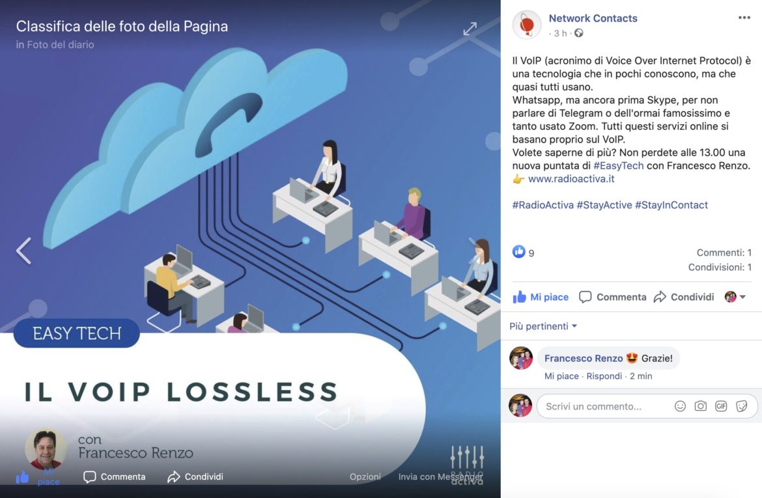
Task: Attach a photo using camera icon
Action: point(700,406)
